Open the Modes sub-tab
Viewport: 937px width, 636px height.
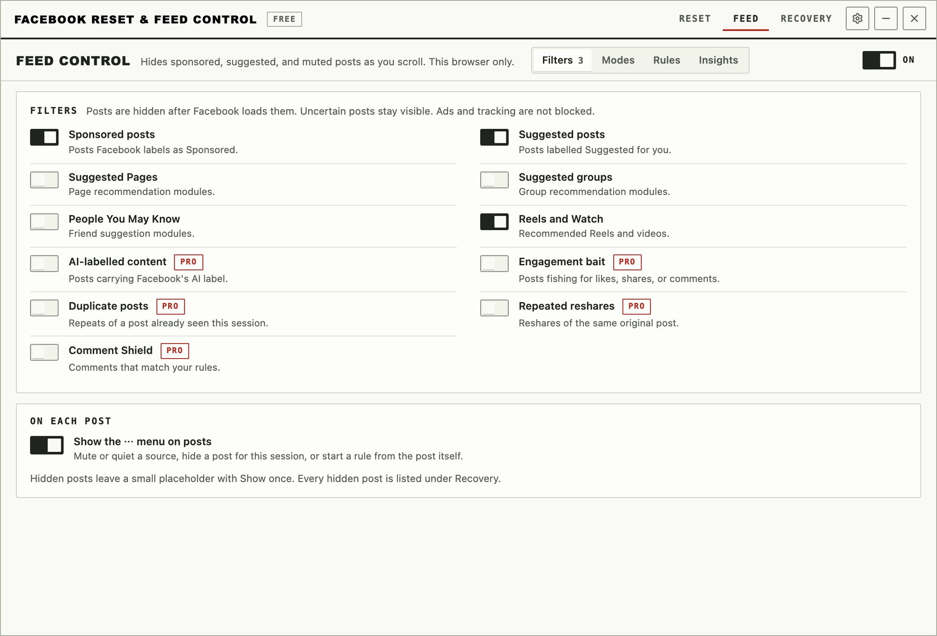tap(618, 60)
